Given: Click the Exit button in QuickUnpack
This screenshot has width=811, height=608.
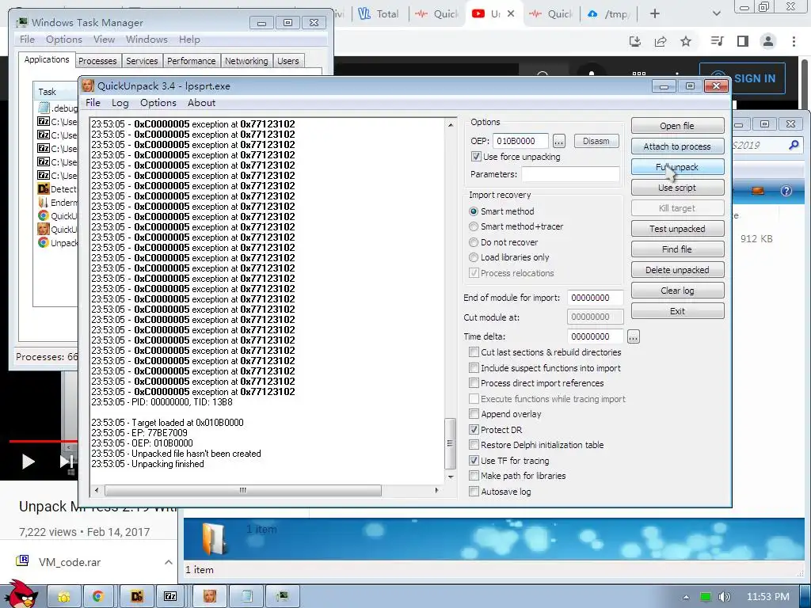Looking at the screenshot, I should point(677,311).
